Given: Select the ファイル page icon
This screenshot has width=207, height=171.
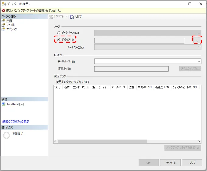Looking at the screenshot, I should pos(4,25).
